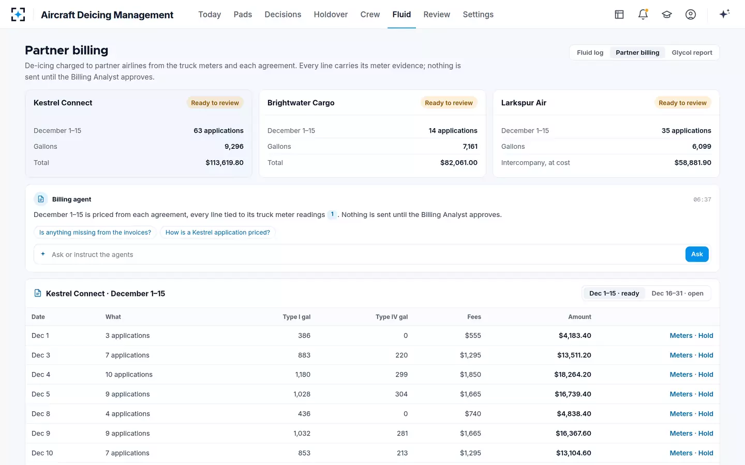The height and width of the screenshot is (465, 745).
Task: Switch to Glycol report view
Action: [692, 53]
